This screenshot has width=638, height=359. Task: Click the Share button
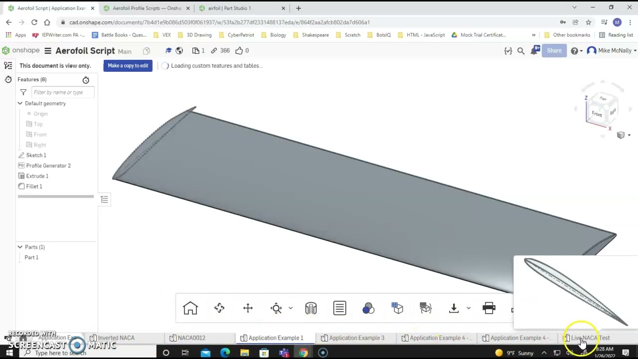click(554, 50)
